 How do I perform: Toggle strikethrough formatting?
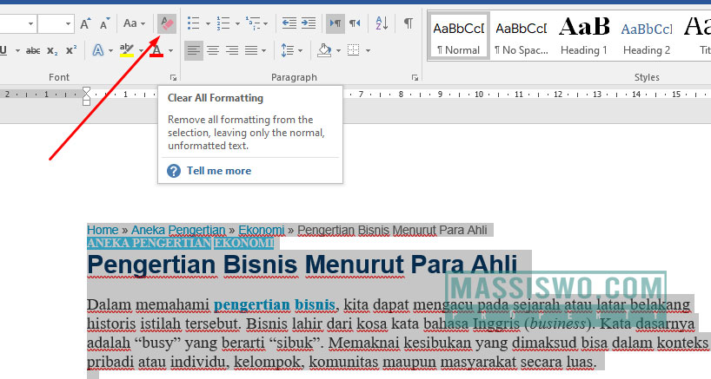click(x=33, y=50)
